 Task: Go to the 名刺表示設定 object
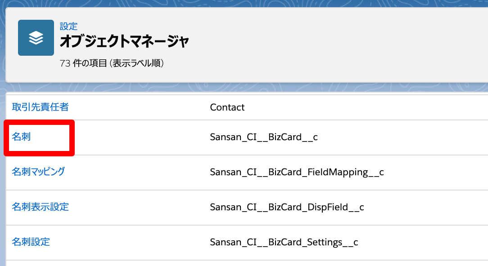[x=40, y=207]
